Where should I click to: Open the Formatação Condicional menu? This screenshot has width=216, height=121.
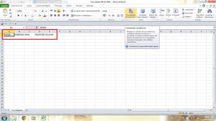131,13
